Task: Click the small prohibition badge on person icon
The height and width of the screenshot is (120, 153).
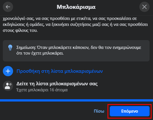Action: point(10,84)
